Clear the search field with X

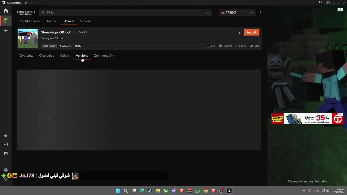208,12
